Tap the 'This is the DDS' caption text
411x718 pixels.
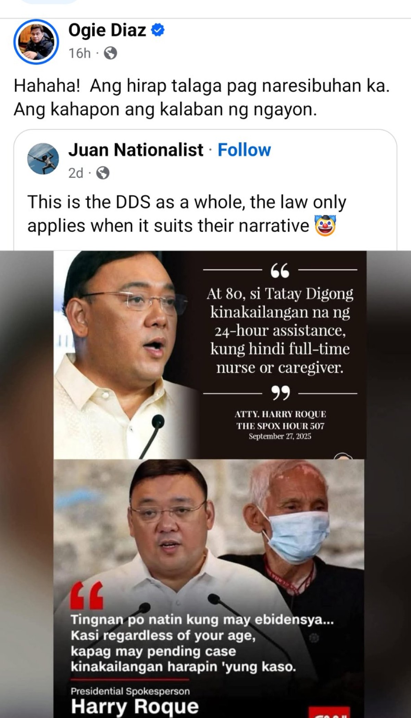pos(187,214)
